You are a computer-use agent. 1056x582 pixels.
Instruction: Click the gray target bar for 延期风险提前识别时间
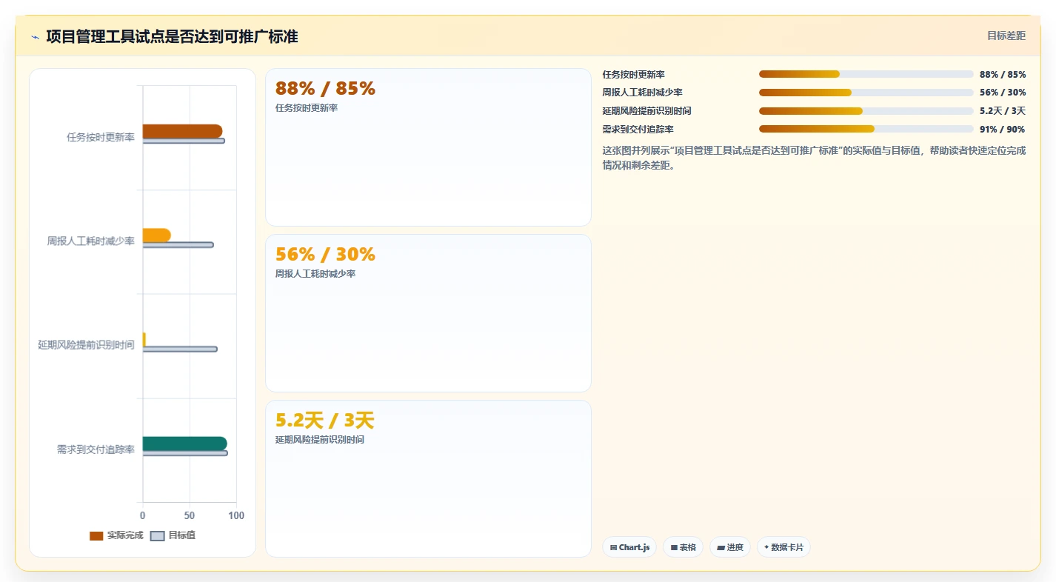[180, 349]
